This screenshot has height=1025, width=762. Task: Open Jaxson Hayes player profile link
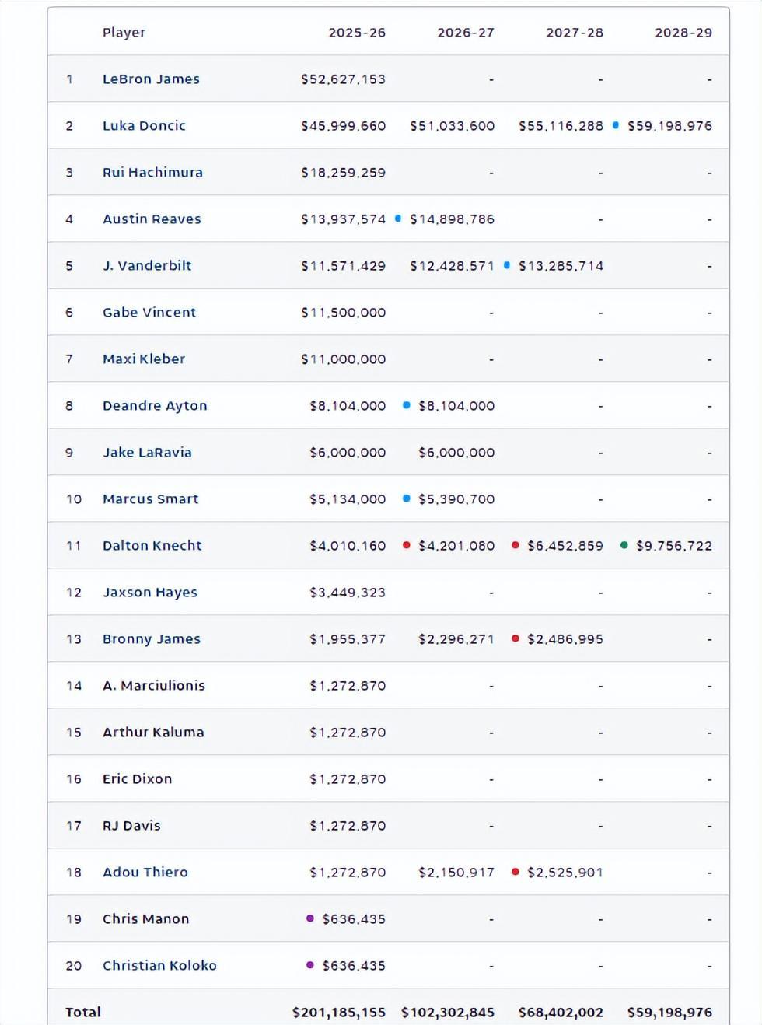click(x=150, y=593)
